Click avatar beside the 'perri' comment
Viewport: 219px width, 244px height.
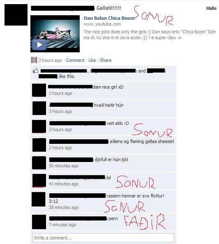[39, 222]
